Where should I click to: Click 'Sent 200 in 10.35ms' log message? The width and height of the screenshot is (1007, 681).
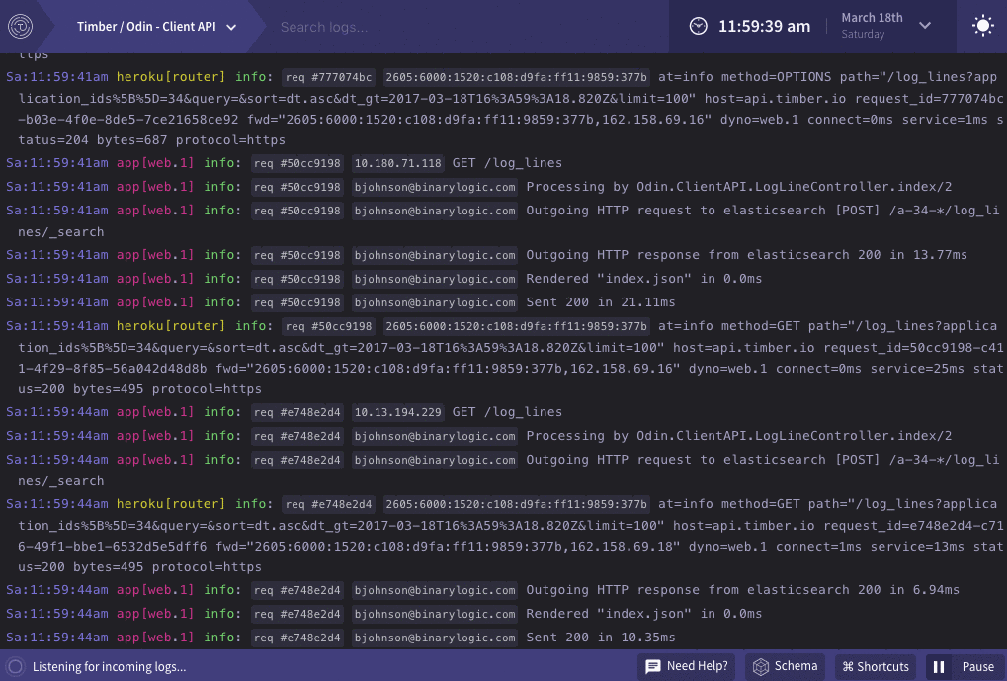pos(601,638)
